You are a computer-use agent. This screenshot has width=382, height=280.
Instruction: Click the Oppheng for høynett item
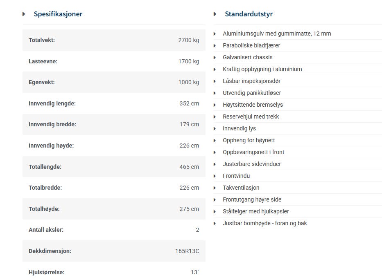coord(249,141)
